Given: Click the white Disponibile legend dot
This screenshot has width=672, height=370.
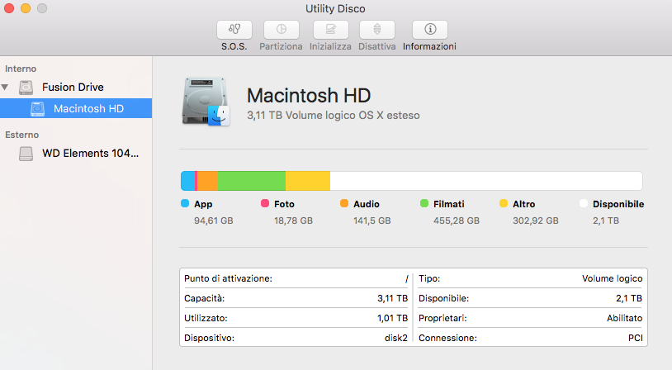Looking at the screenshot, I should [x=584, y=203].
